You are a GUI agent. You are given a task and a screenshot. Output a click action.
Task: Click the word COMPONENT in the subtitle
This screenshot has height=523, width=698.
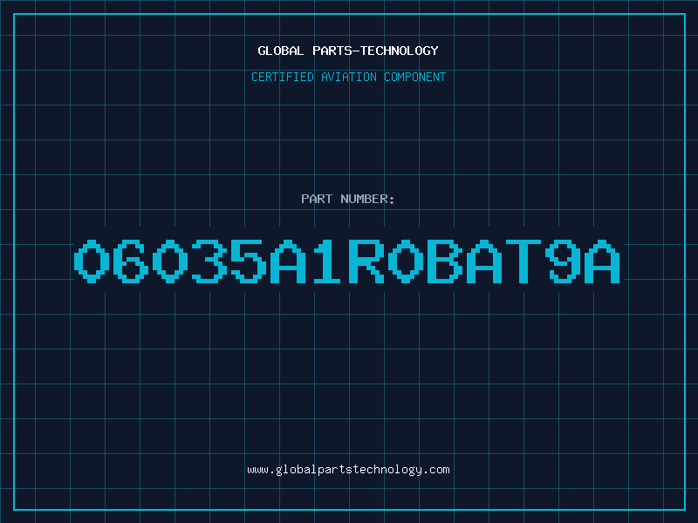(415, 77)
